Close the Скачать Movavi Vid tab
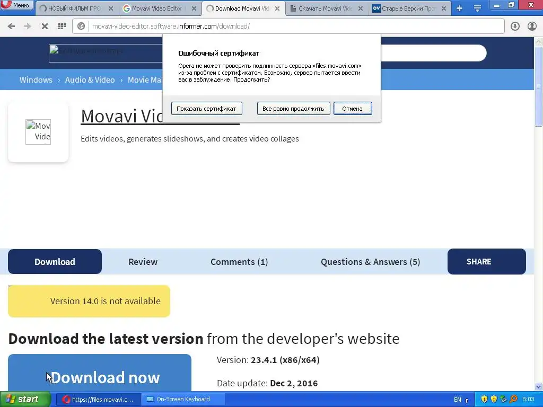The height and width of the screenshot is (407, 543). (361, 8)
